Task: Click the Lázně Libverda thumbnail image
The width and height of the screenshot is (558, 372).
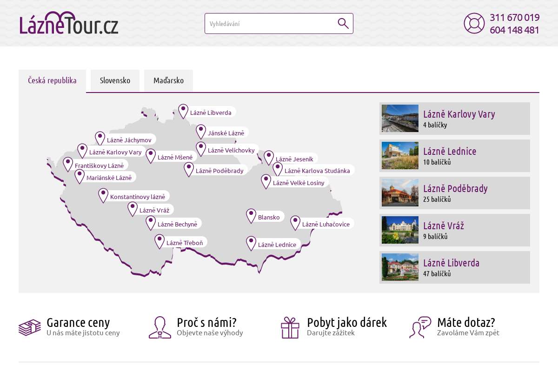Action: pyautogui.click(x=400, y=267)
